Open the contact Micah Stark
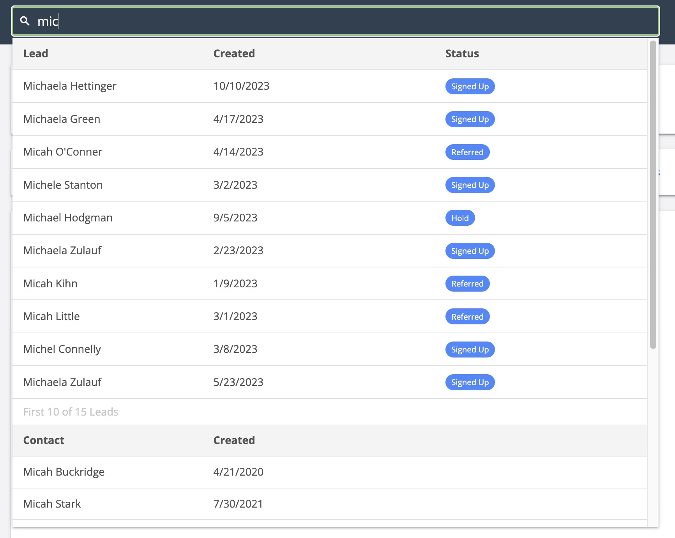 (x=52, y=504)
